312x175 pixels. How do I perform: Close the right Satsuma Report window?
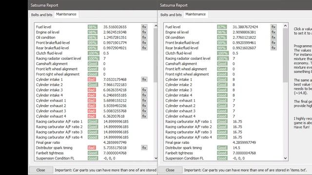point(170,170)
